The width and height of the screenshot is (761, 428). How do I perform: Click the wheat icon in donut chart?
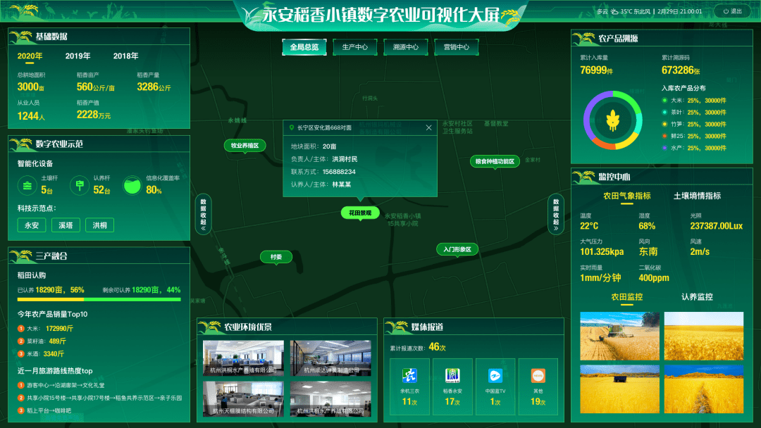[x=612, y=119]
